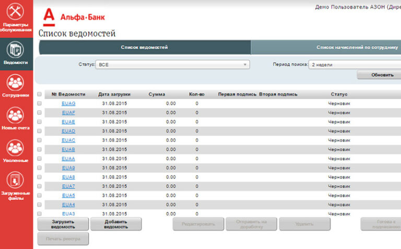Go to Новые счета icon
The image size is (401, 249).
coord(15,115)
